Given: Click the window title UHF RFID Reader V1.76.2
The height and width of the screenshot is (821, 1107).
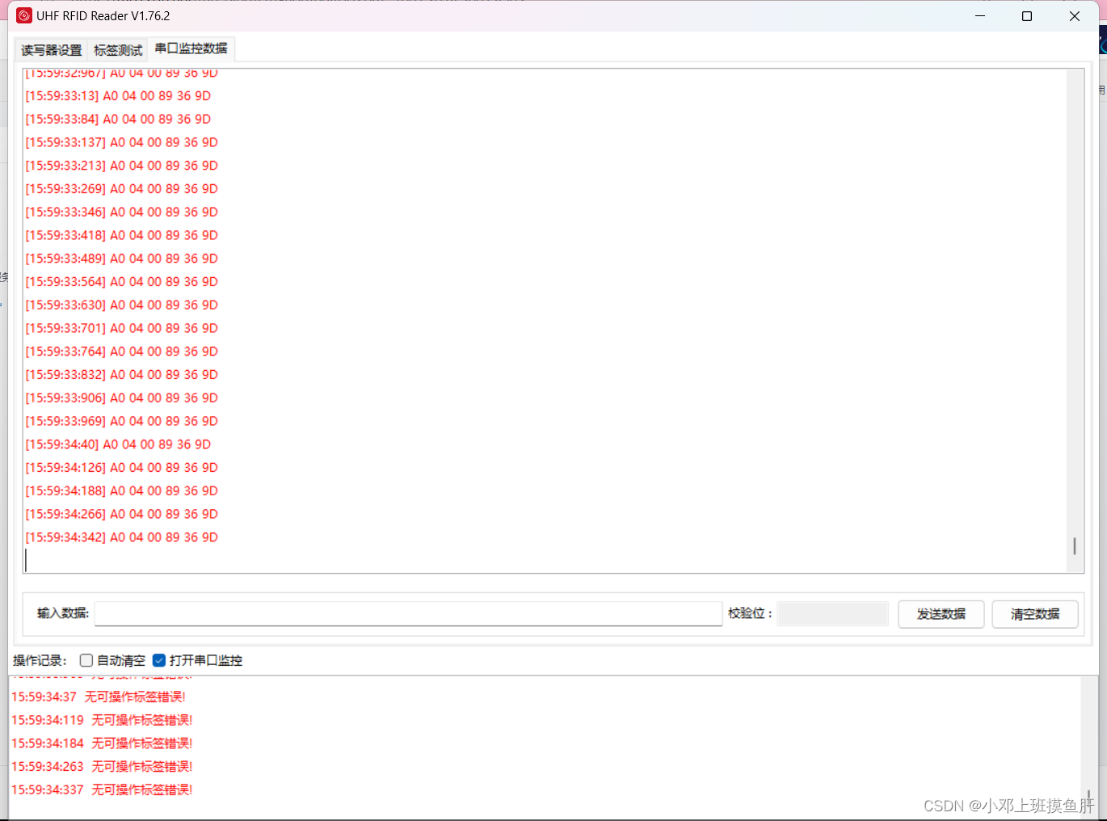Looking at the screenshot, I should [103, 16].
